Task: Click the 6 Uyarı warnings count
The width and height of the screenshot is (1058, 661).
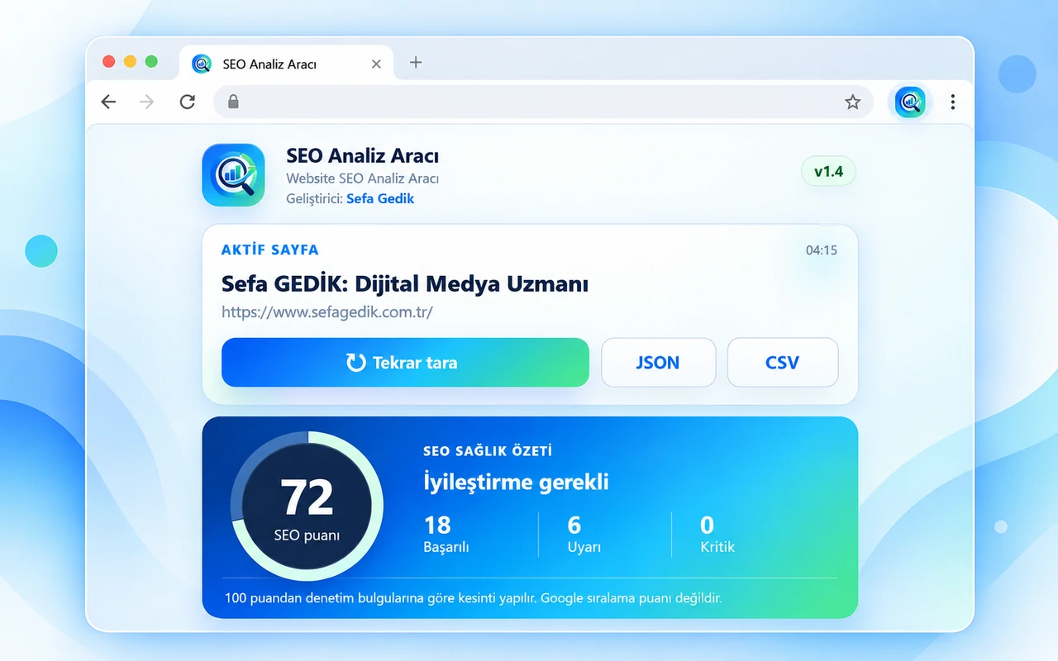Action: click(584, 535)
